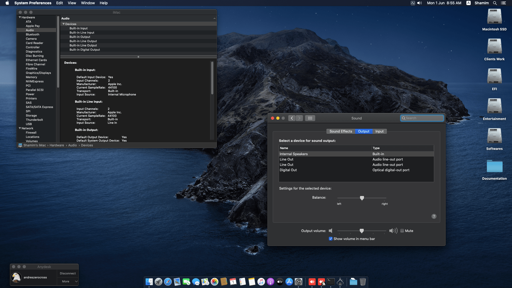Collapse the Network section in sidebar
The width and height of the screenshot is (512, 288).
pyautogui.click(x=20, y=128)
